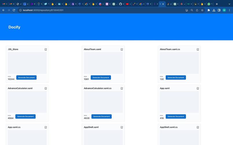Open a new browser tab
Image resolution: width=233 pixels, height=145 pixels.
pos(217,4)
